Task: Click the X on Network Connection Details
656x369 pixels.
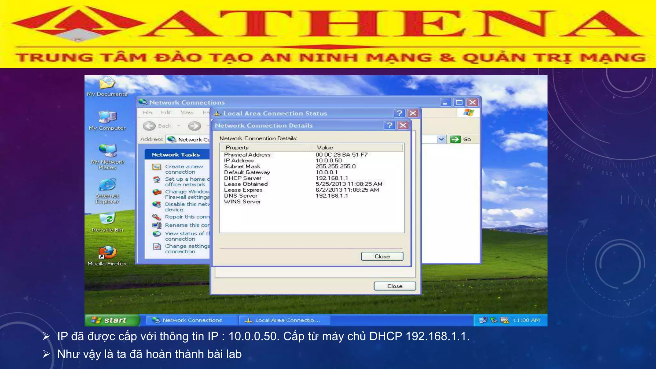Action: [x=403, y=125]
